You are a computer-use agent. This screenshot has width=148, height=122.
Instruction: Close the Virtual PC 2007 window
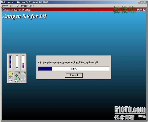(x=145, y=2)
